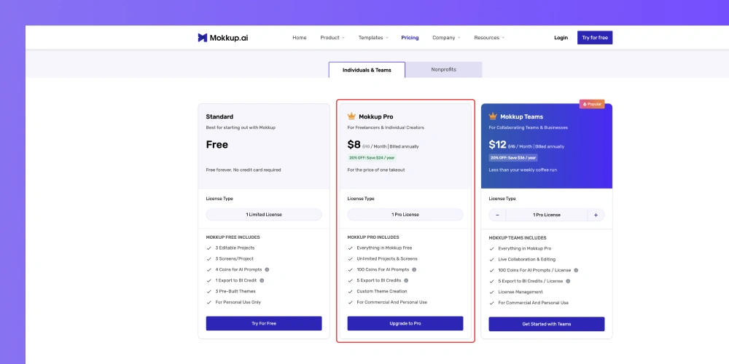Image resolution: width=729 pixels, height=364 pixels.
Task: Click info icon next to 100 Coins For AI Prompts in Pro
Action: pos(414,270)
